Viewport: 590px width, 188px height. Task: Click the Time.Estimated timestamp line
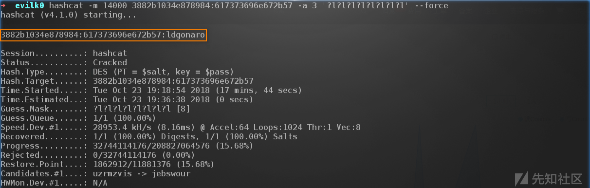point(127,99)
